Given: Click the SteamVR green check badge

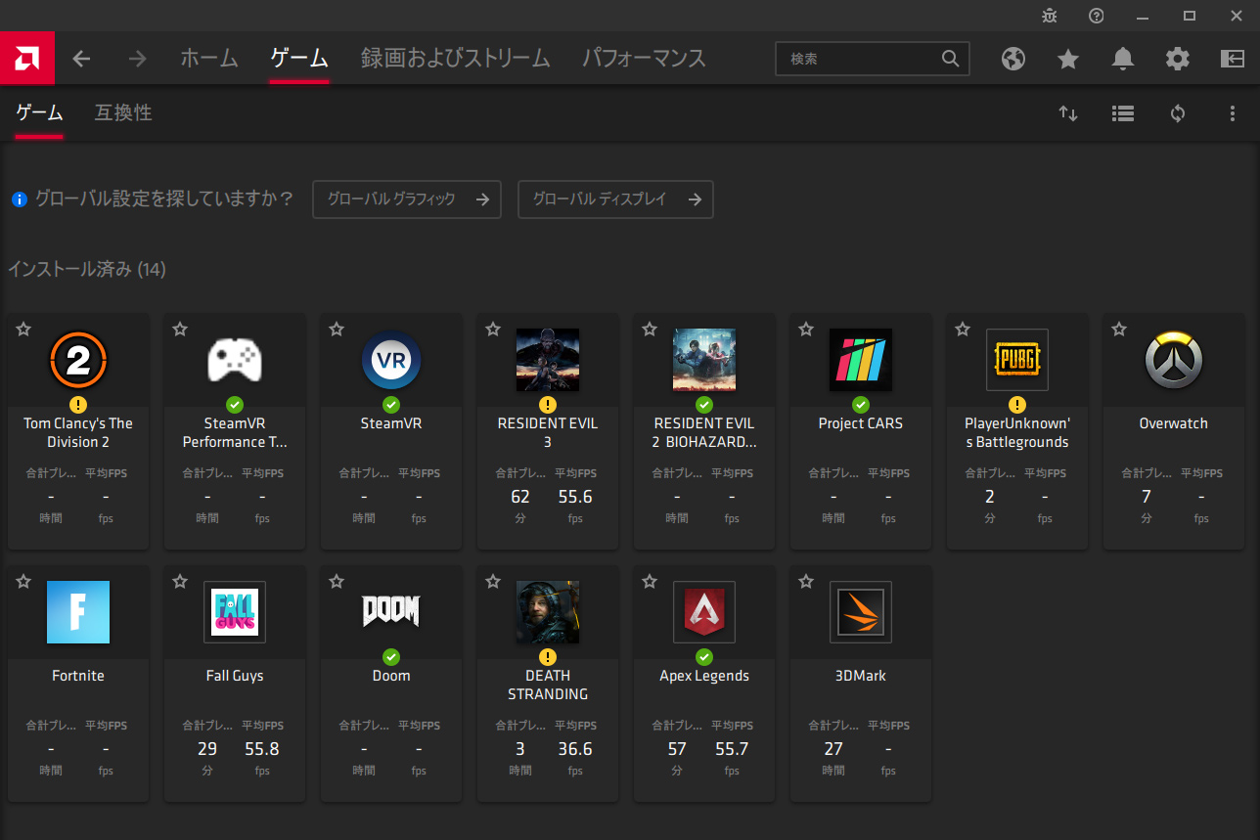Looking at the screenshot, I should click(391, 405).
